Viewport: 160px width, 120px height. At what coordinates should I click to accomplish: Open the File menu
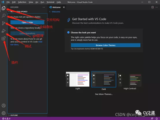pos(8,2)
